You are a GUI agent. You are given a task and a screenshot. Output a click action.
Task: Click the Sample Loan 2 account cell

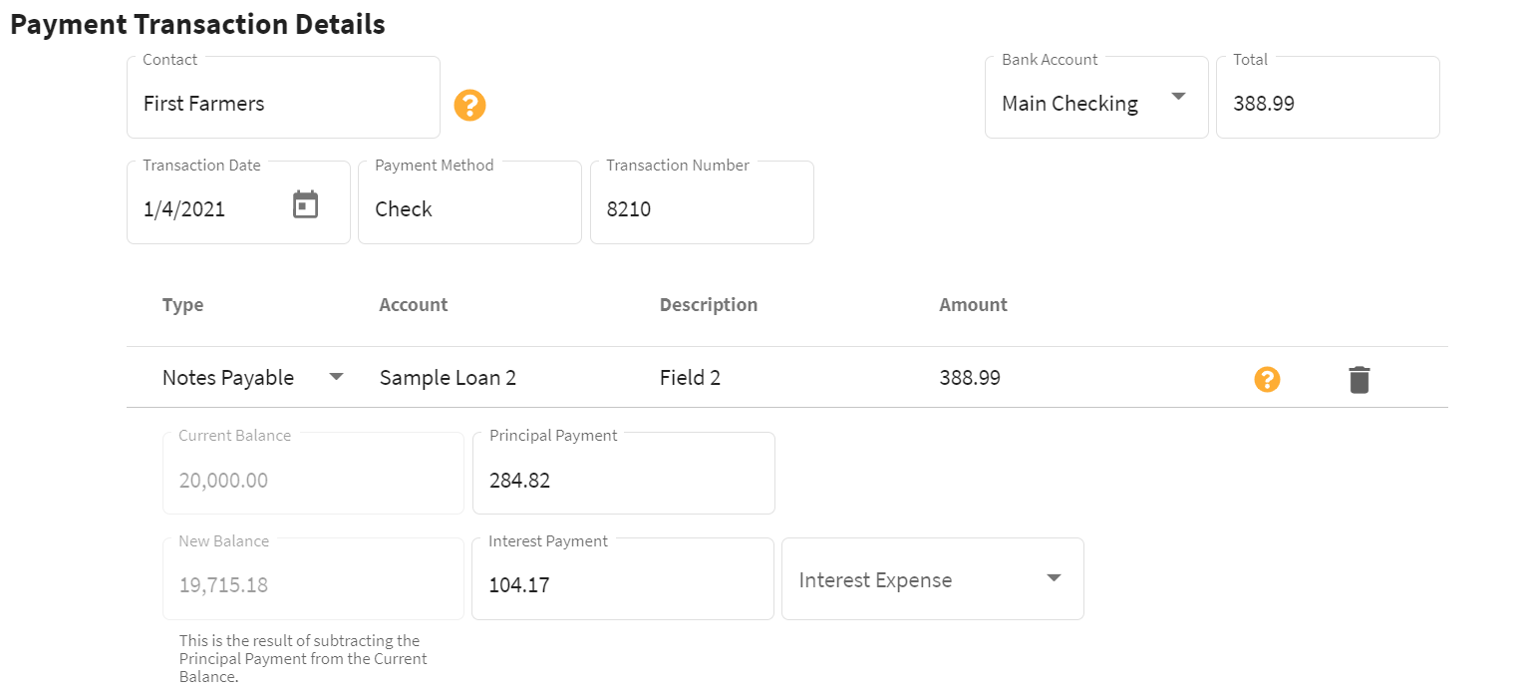(448, 378)
